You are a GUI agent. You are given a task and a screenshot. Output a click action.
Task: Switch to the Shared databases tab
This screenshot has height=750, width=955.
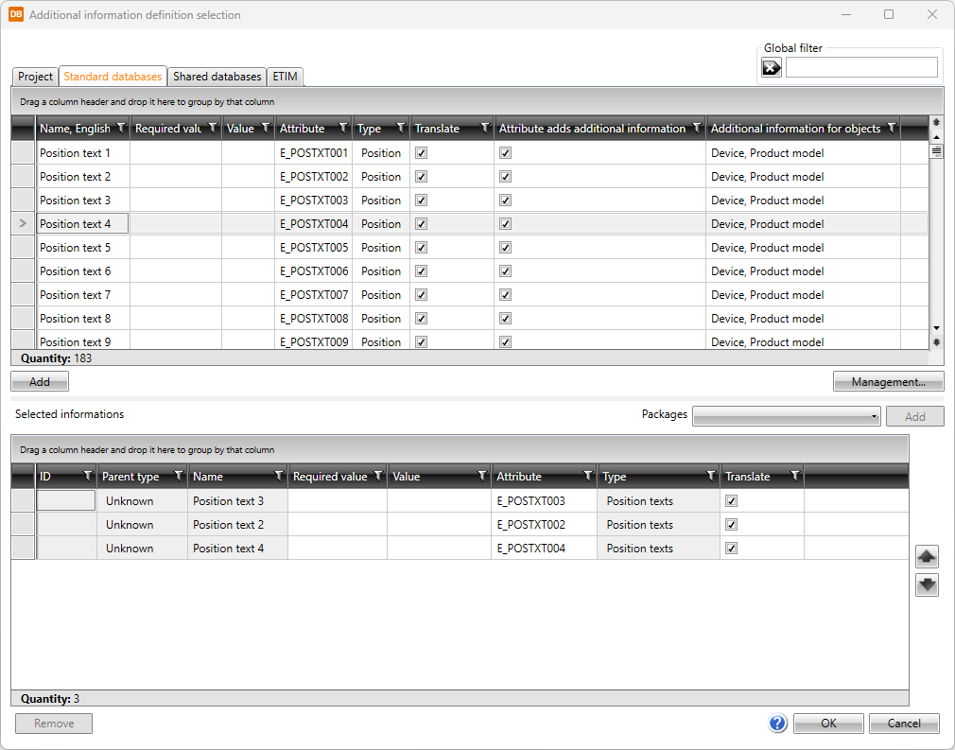[217, 77]
